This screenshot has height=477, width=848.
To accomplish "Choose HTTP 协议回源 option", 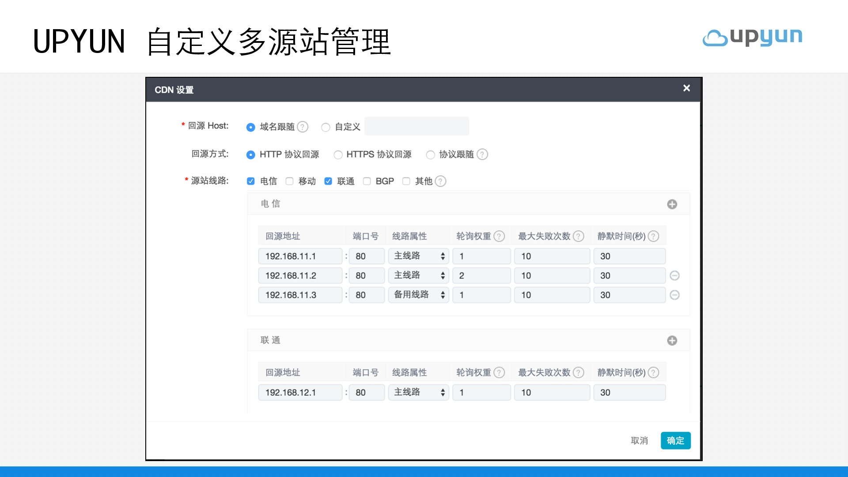I will [x=251, y=155].
